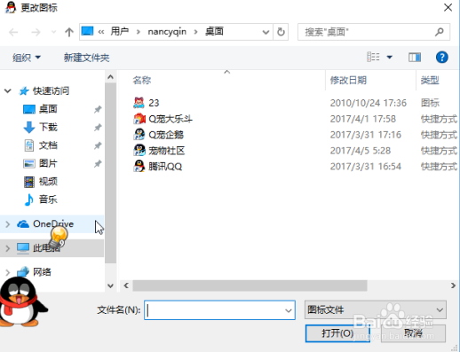Expand the 网络 tree node

tap(8, 272)
